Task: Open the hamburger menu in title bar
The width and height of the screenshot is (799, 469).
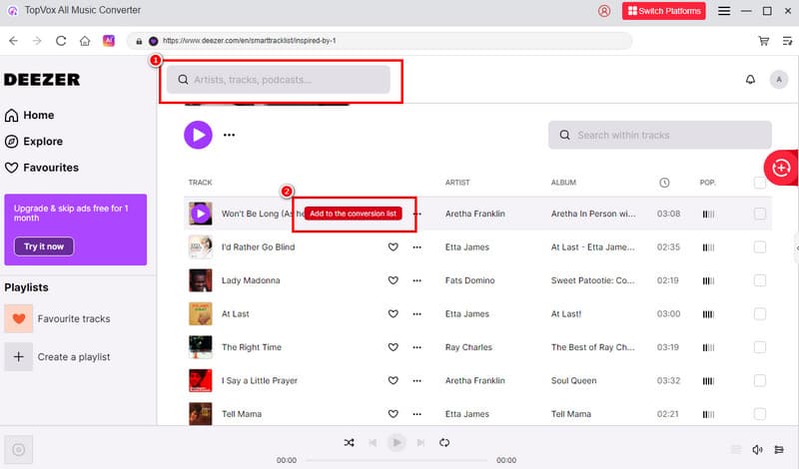Action: 723,11
